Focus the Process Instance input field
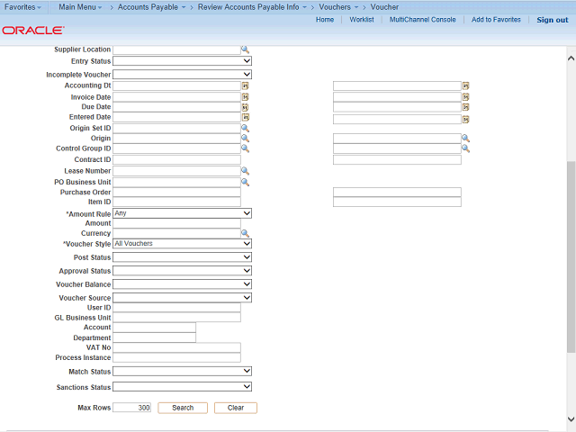This screenshot has width=576, height=432. 176,357
